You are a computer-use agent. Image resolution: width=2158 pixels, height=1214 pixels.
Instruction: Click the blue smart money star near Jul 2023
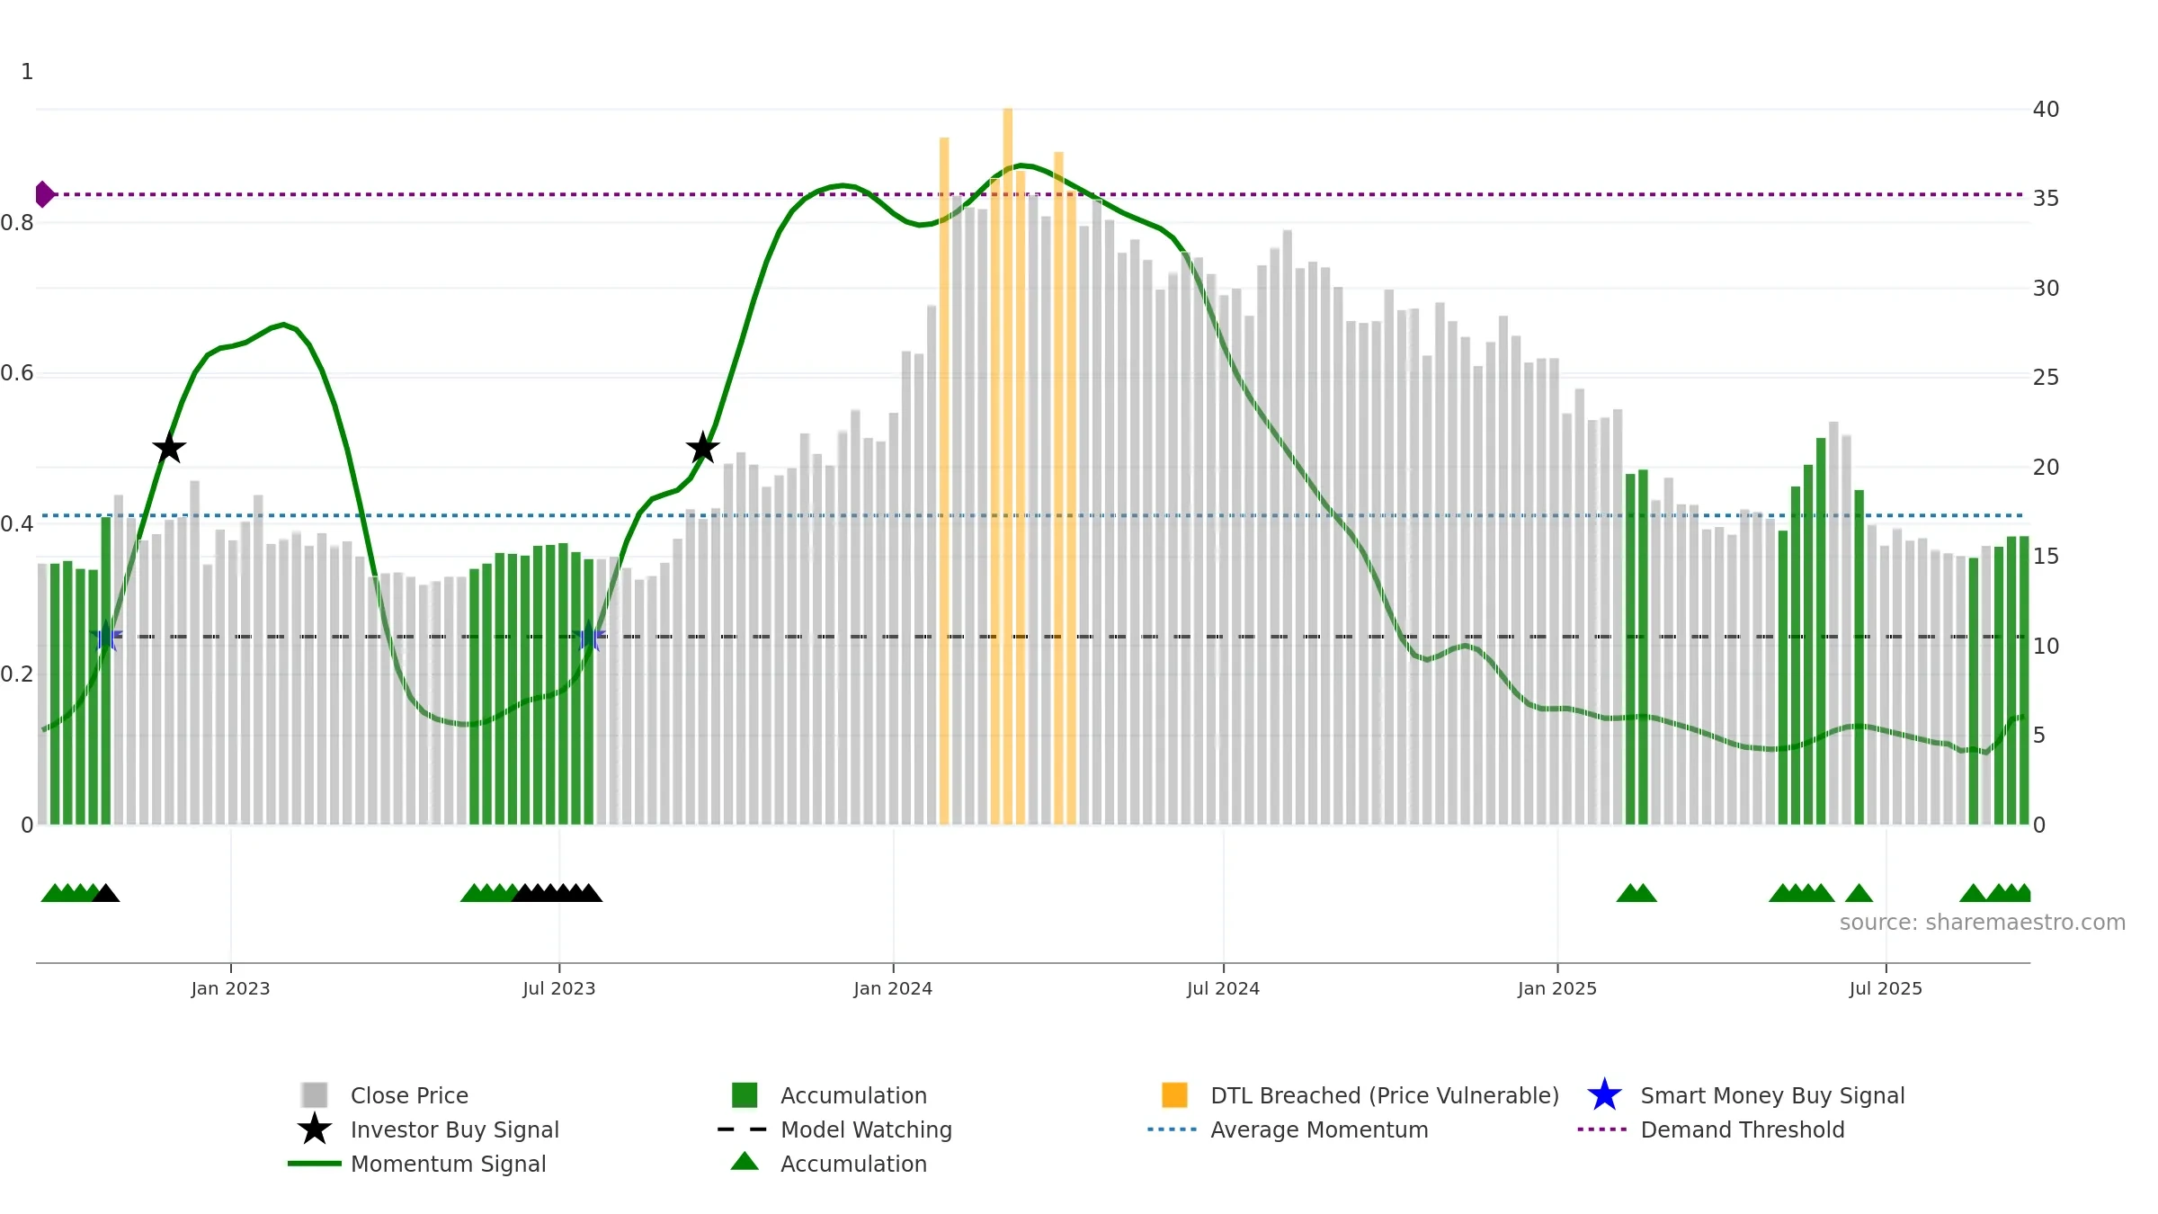click(x=589, y=636)
